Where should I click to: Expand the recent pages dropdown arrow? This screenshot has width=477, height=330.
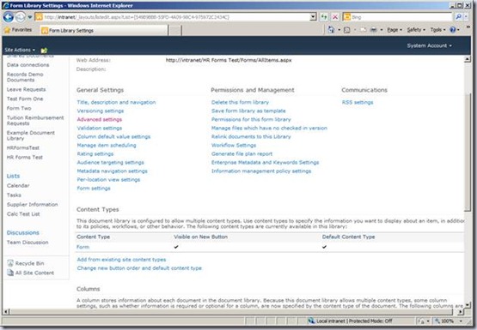(30, 17)
